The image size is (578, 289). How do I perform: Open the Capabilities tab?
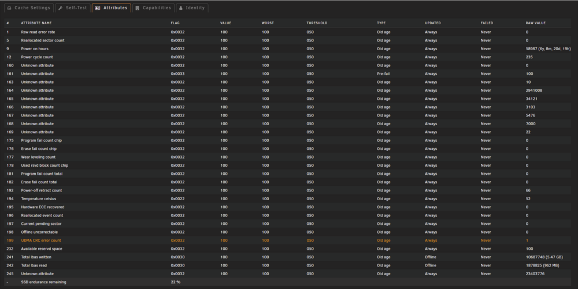click(153, 7)
